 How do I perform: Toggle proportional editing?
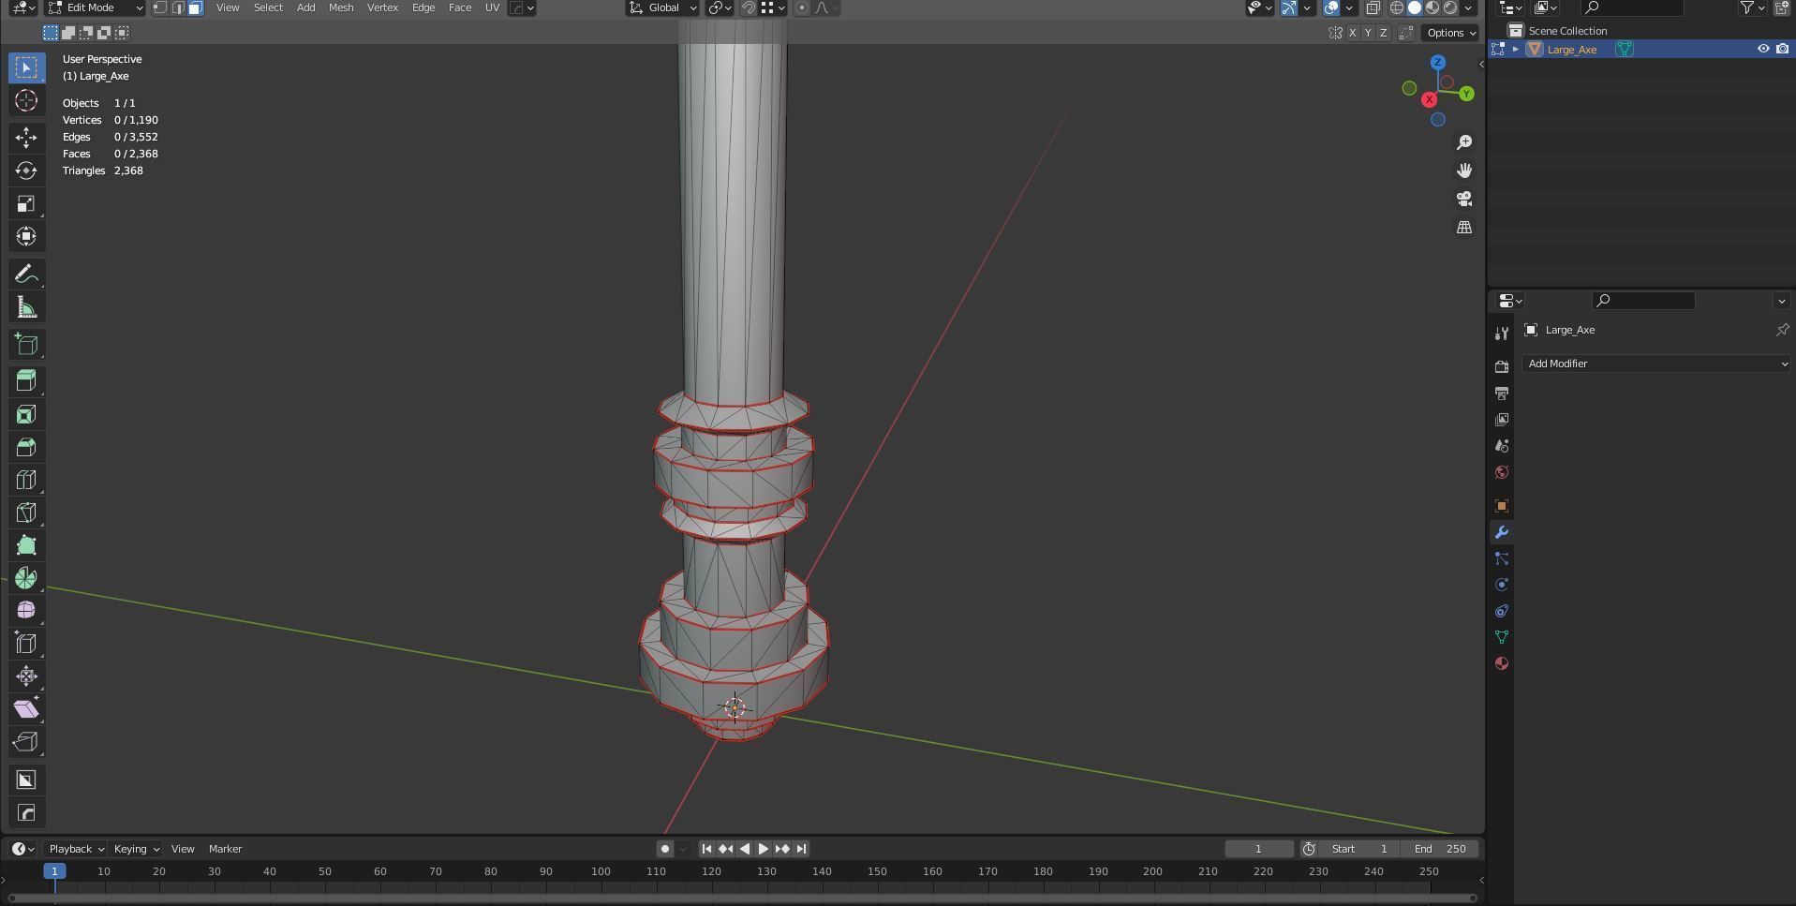[802, 7]
